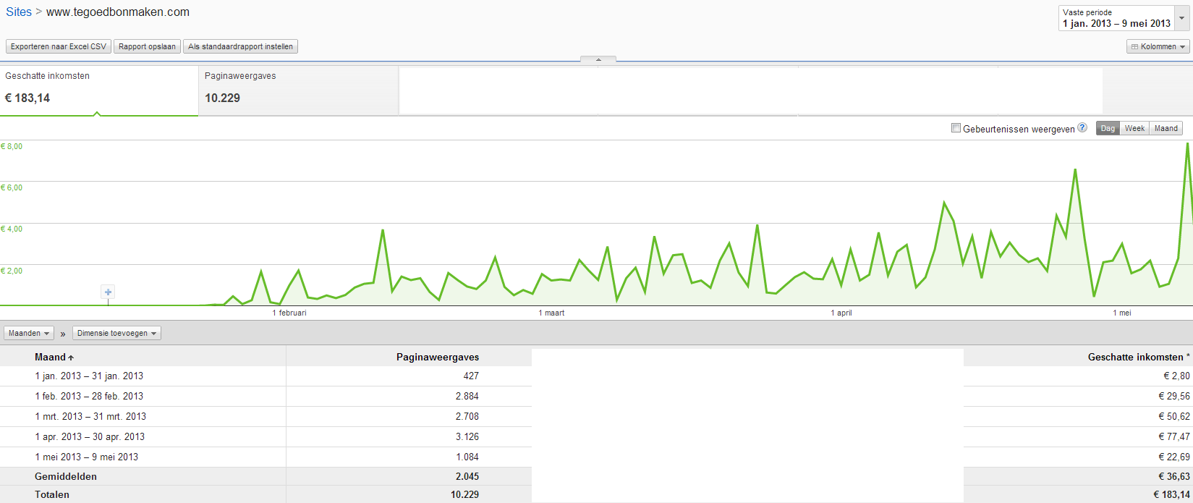Click row 1 apr. 2013 – 30 apr. 2013
Screen dimensions: 1193x503
click(x=596, y=436)
